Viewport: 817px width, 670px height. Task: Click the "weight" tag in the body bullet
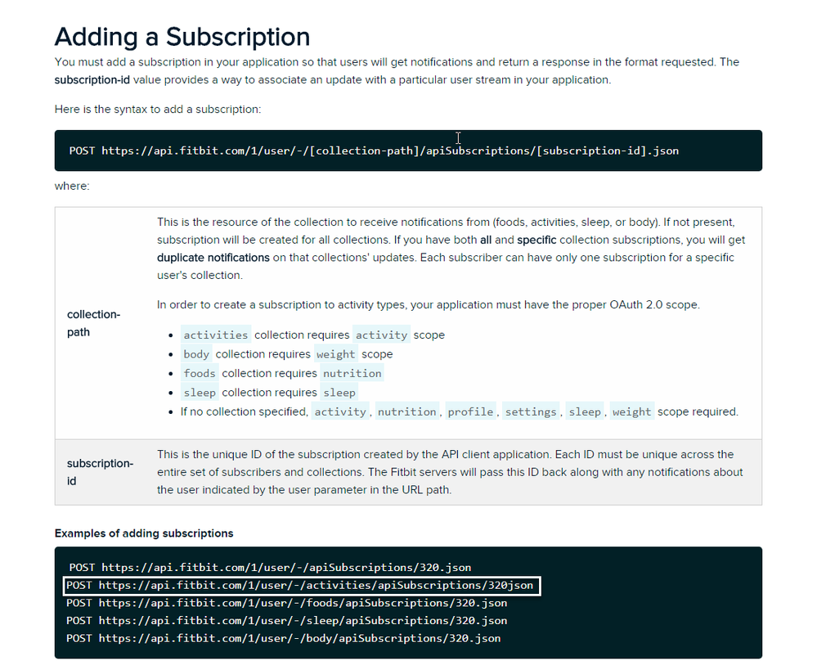(x=336, y=354)
